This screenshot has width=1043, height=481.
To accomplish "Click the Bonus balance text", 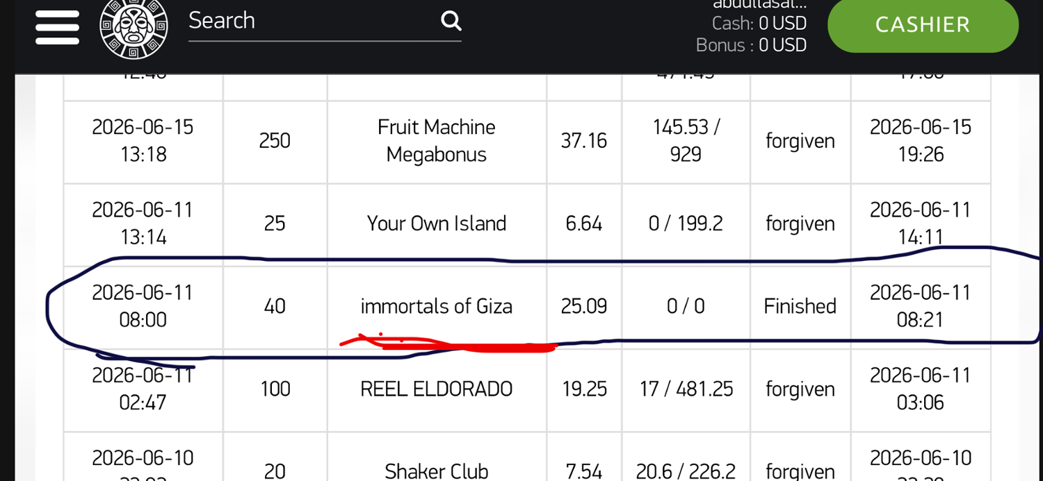I will click(751, 45).
